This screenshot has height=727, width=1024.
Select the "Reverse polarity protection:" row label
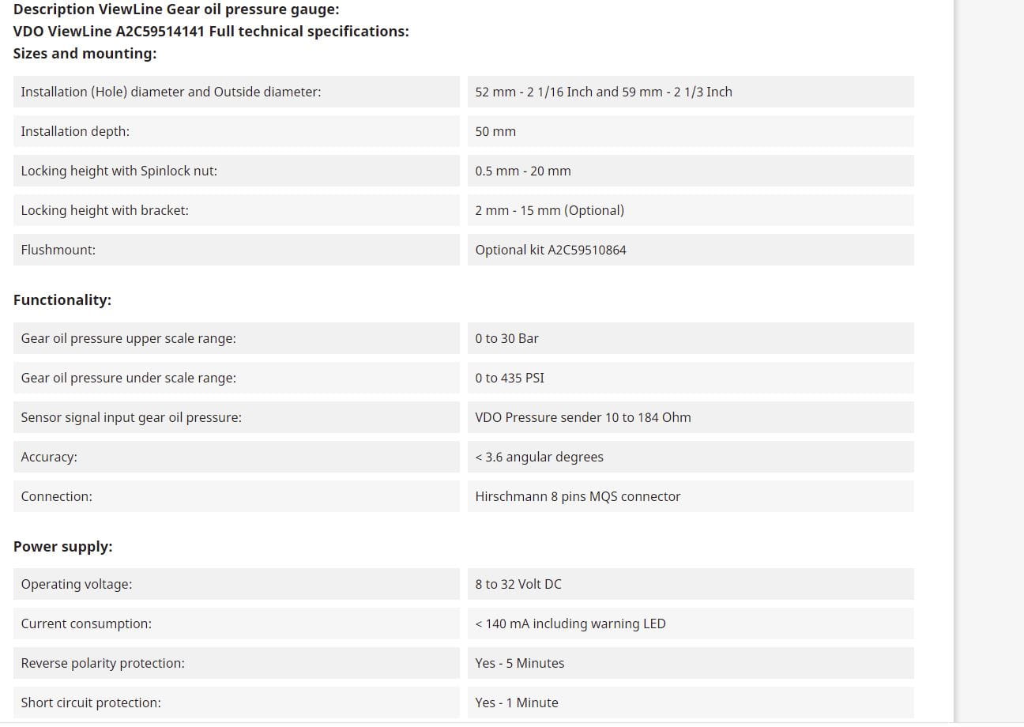[x=103, y=663]
